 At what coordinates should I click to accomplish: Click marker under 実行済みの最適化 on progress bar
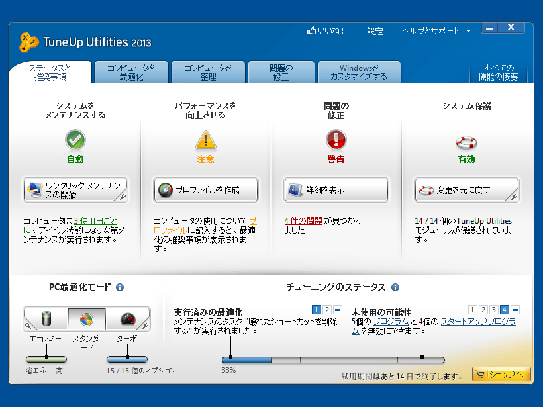230,357
